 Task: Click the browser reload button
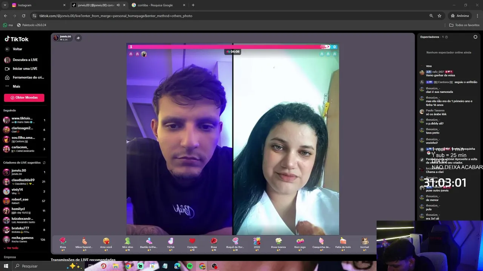pos(23,16)
